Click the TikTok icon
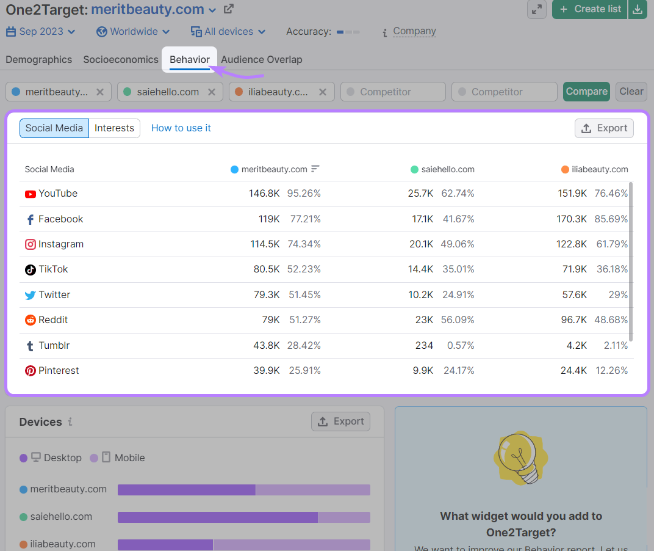Viewport: 654px width, 551px height. click(x=30, y=269)
